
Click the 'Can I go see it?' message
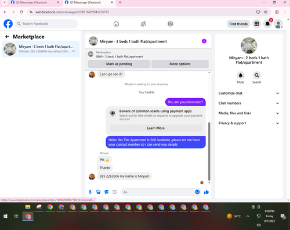point(111,74)
